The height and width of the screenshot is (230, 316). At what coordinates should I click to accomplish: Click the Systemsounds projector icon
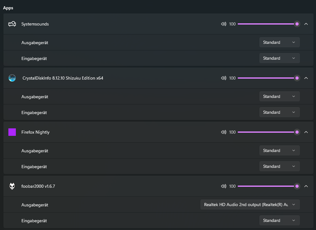click(12, 24)
